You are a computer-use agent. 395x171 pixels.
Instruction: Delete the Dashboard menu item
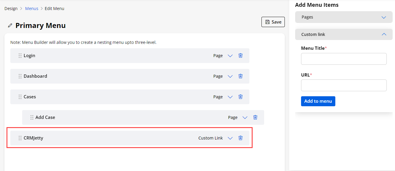pos(240,76)
